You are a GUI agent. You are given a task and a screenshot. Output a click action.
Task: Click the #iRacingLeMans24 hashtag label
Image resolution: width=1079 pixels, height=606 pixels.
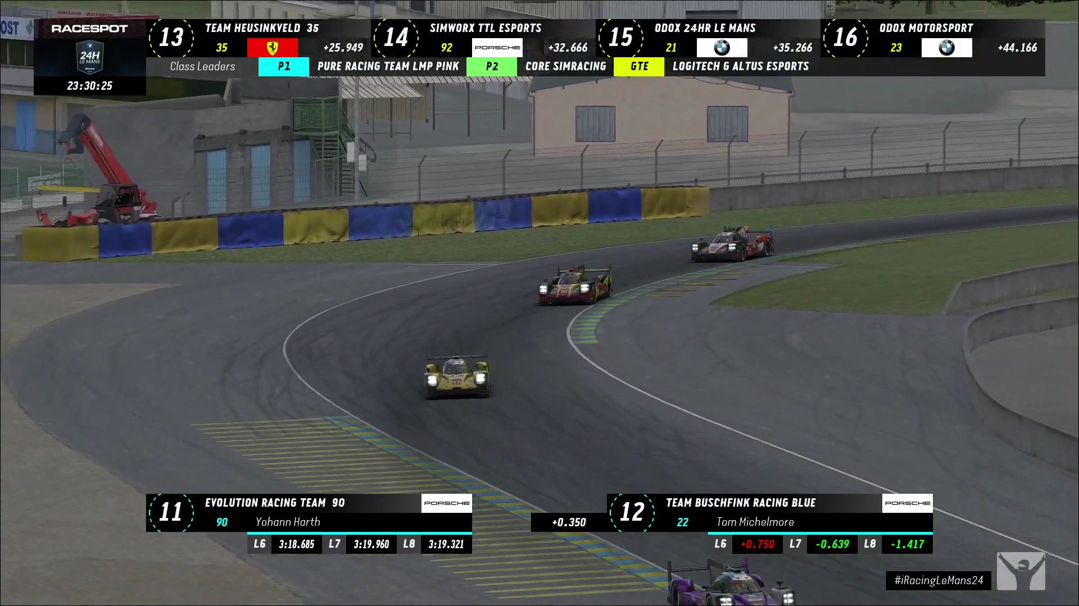pos(939,580)
